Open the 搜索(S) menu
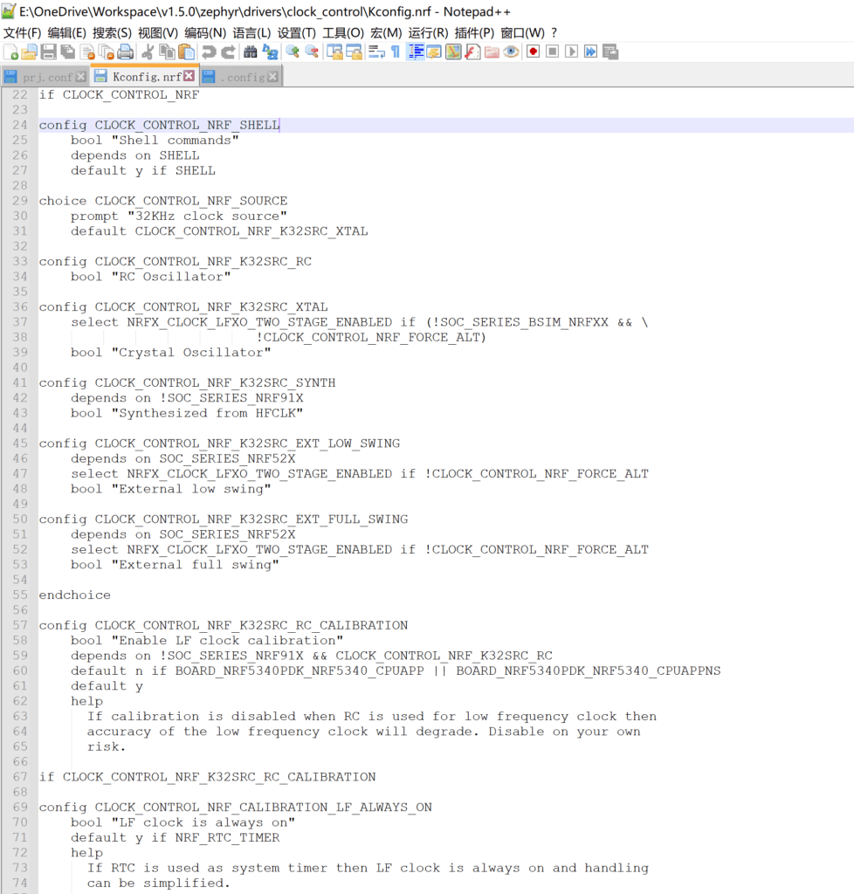The height and width of the screenshot is (894, 854). click(x=113, y=33)
